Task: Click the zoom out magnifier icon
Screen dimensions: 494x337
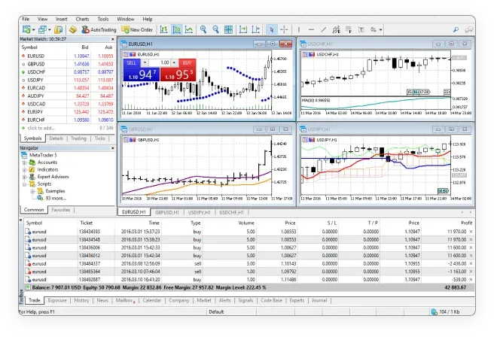Action: [x=215, y=29]
